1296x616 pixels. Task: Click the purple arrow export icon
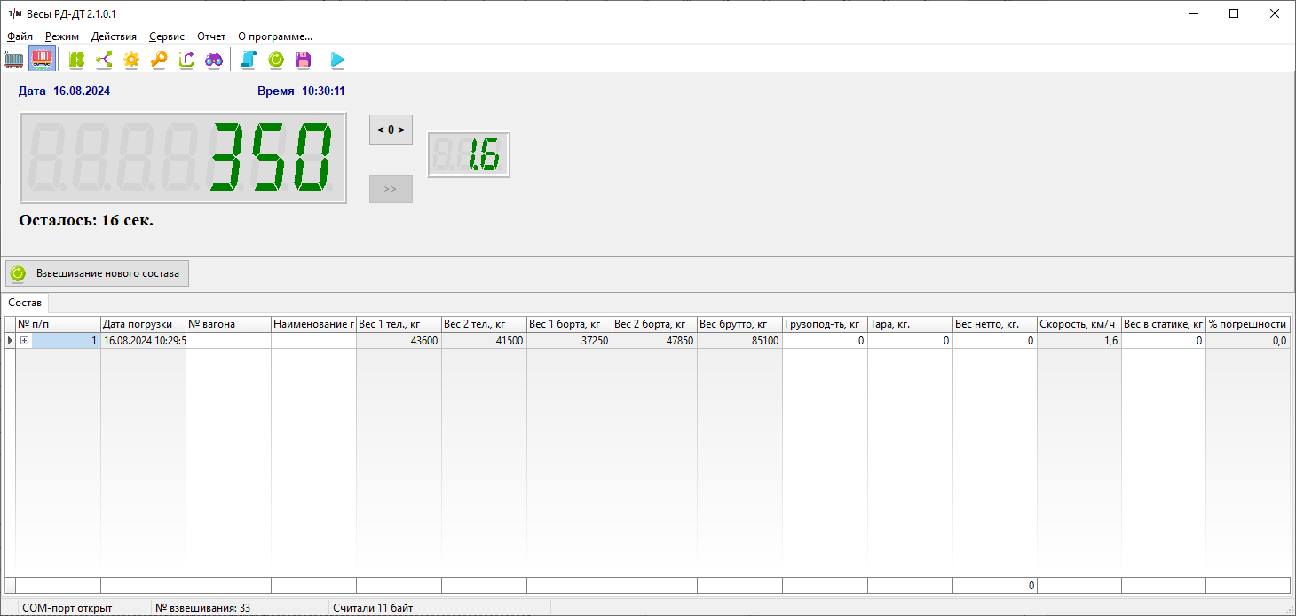click(x=186, y=59)
